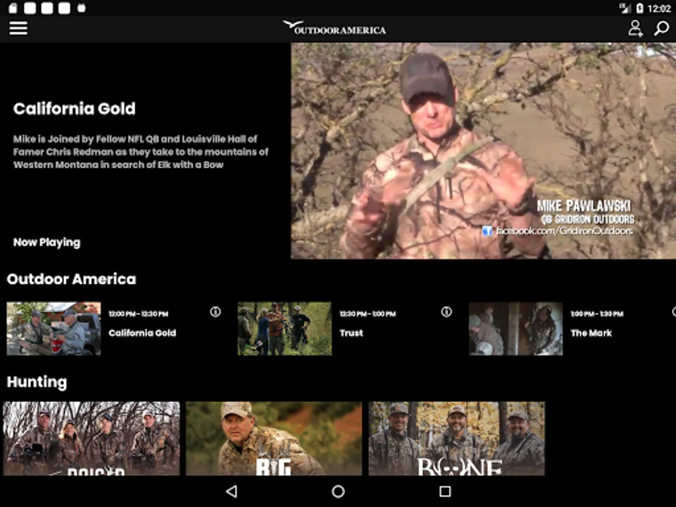This screenshot has height=507, width=676.
Task: Open Trust schedule thumbnail
Action: pyautogui.click(x=284, y=328)
